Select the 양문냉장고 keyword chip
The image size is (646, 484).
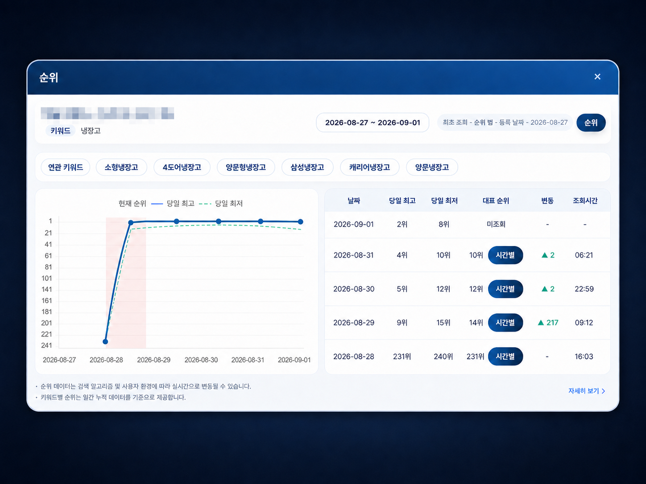(432, 167)
